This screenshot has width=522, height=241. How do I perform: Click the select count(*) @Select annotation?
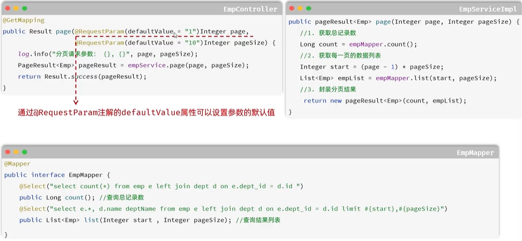click(x=161, y=187)
